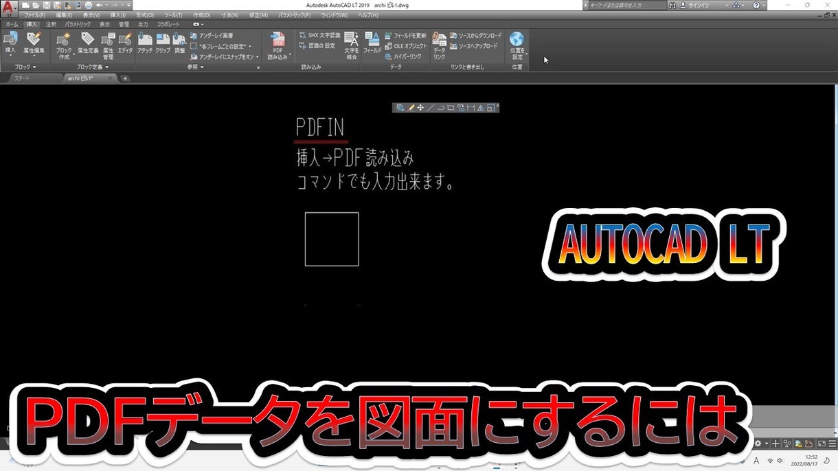Click the Data Link (データリンク) icon
Viewport: 838px width, 471px height.
[x=440, y=47]
